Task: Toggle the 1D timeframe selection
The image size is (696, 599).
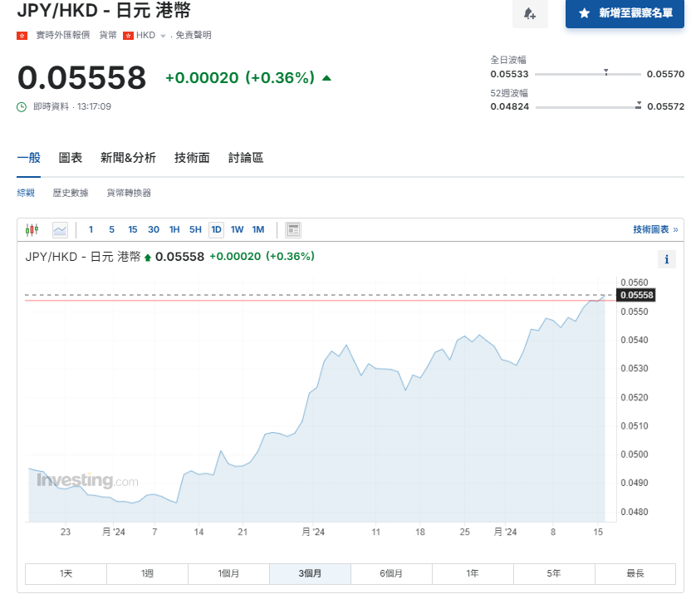Action: [216, 229]
